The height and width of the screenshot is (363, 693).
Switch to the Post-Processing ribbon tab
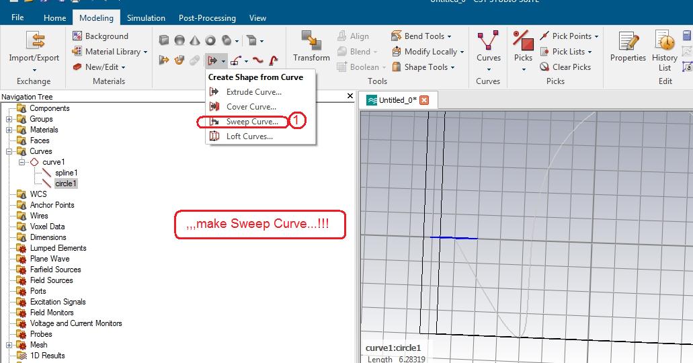(207, 17)
